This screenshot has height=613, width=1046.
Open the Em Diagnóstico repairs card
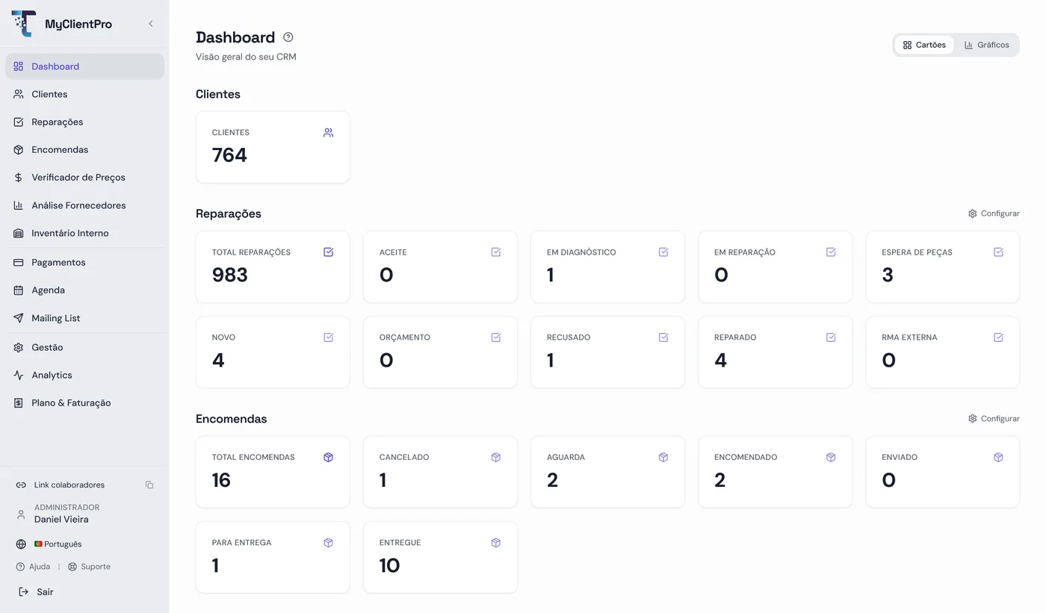(x=607, y=267)
